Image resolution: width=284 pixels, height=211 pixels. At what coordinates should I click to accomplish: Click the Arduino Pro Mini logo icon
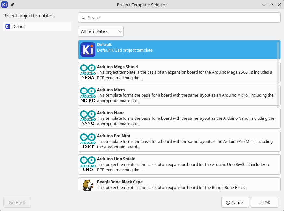[x=87, y=141]
